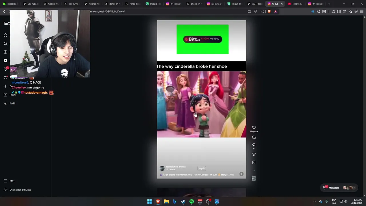Image resolution: width=366 pixels, height=206 pixels.
Task: Repost the reel using the loop arrows icon
Action: click(254, 145)
